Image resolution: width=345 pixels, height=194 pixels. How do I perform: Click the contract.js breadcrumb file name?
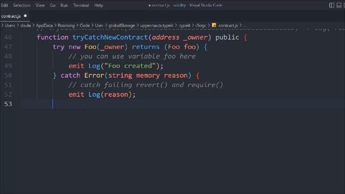(228, 25)
